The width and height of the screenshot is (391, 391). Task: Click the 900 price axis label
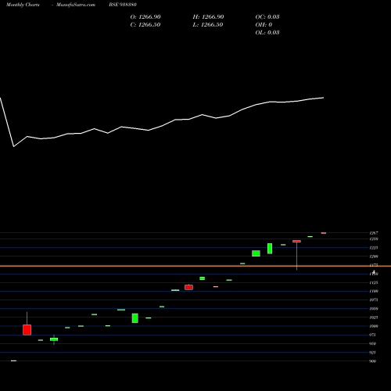[x=373, y=361]
